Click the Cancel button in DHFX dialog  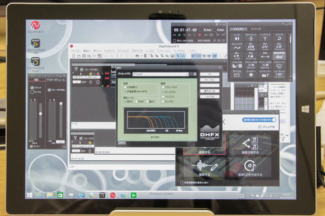point(210,80)
